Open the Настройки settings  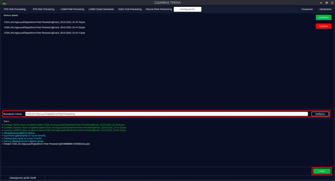[325, 9]
